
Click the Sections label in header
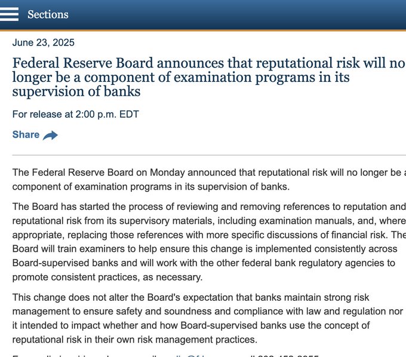(x=48, y=14)
